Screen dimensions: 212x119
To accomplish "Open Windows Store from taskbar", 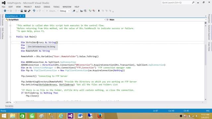I will point(22,116).
